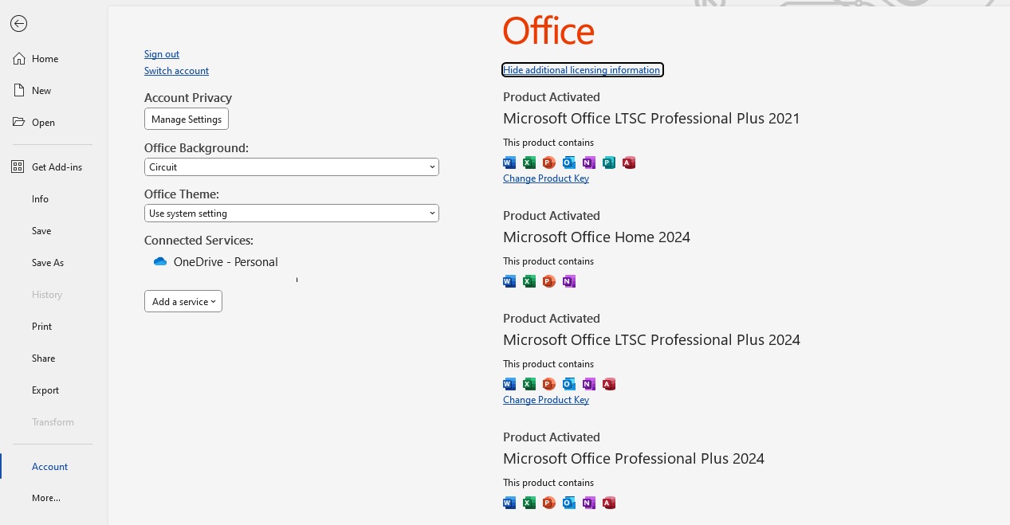Image resolution: width=1010 pixels, height=525 pixels.
Task: Open Get Add-ins from the sidebar
Action: point(46,167)
